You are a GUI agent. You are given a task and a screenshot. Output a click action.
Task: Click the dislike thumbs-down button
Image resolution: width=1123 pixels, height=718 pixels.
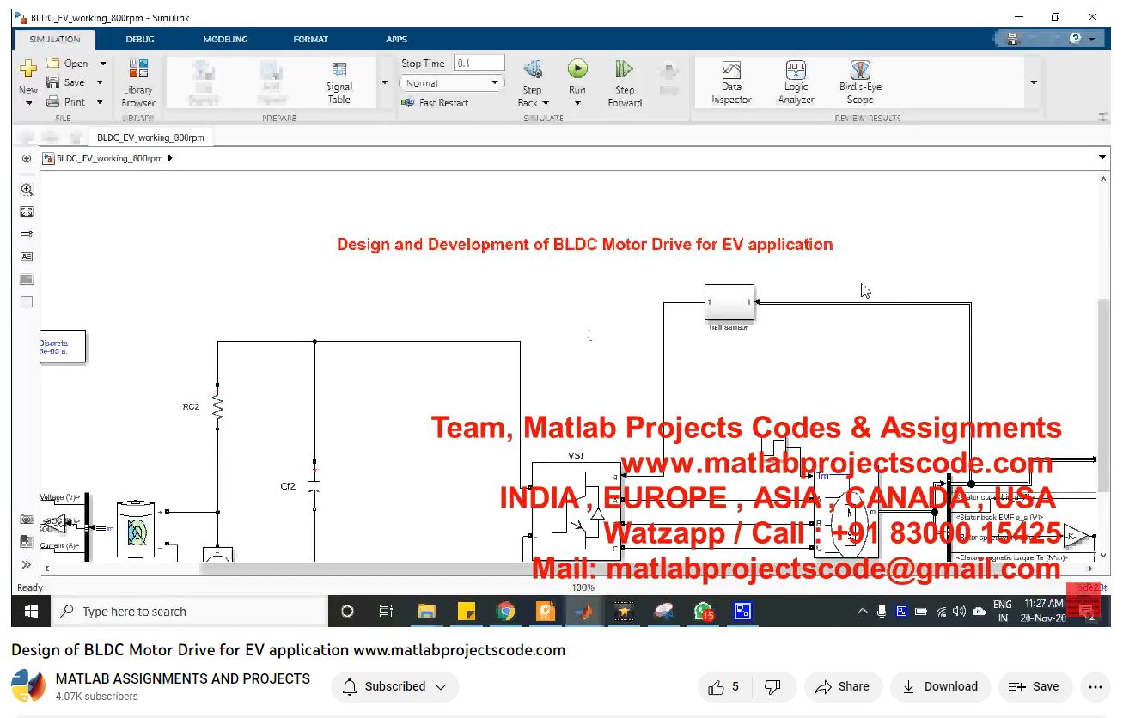coord(772,687)
